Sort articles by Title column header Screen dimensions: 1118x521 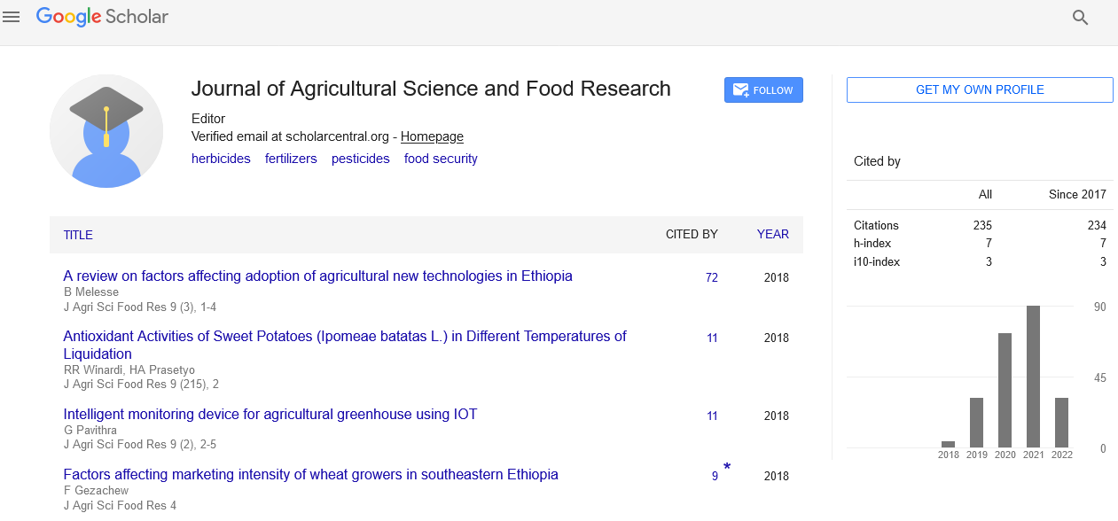[x=78, y=235]
